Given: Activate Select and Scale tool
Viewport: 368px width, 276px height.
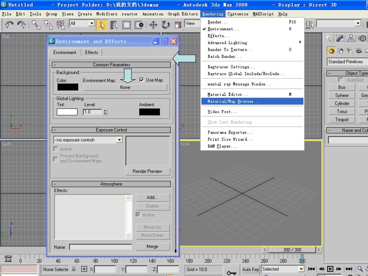Looking at the screenshot, I should (178, 25).
